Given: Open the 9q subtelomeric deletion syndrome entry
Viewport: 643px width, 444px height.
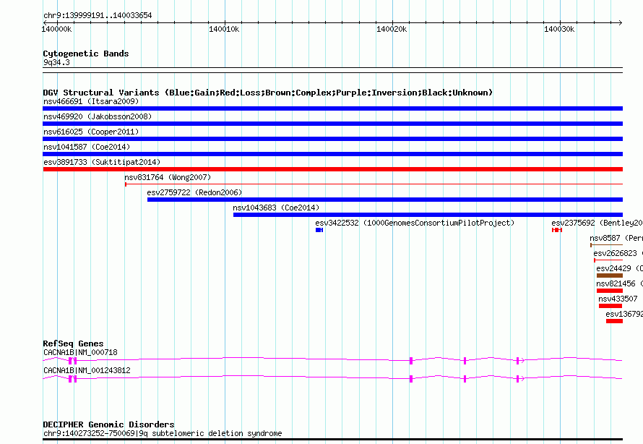Looking at the screenshot, I should pos(163,433).
